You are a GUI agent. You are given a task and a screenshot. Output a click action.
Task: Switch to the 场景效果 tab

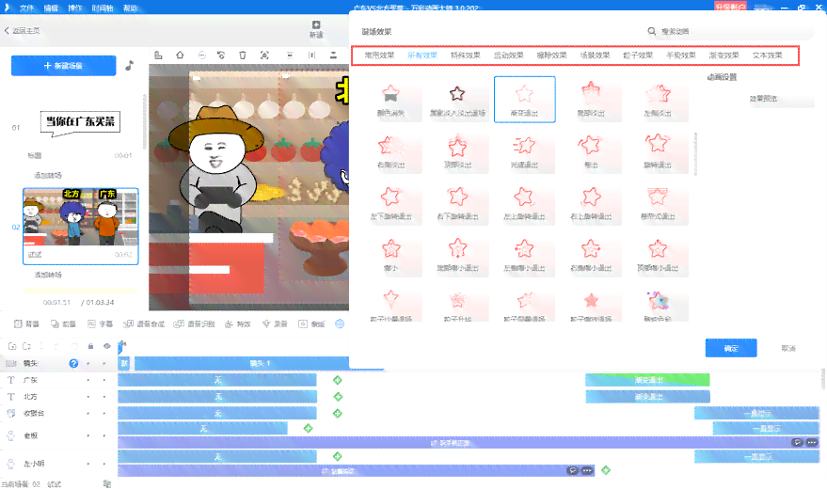pyautogui.click(x=595, y=55)
